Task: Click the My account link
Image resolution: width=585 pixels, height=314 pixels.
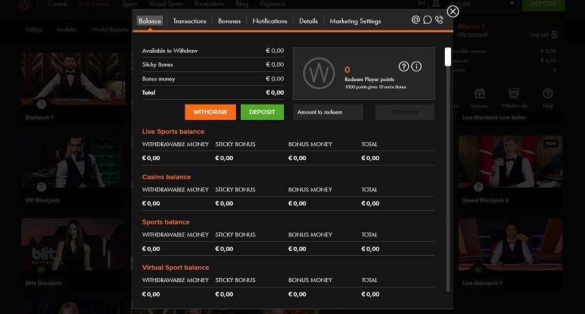Action: pos(473,35)
